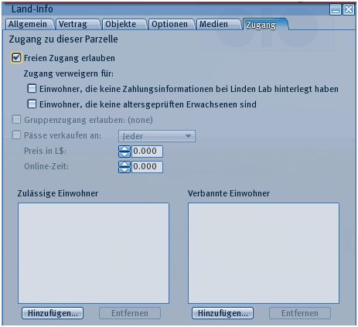The image size is (358, 327).
Task: Click the Zugang verweigern für label
Action: point(69,73)
